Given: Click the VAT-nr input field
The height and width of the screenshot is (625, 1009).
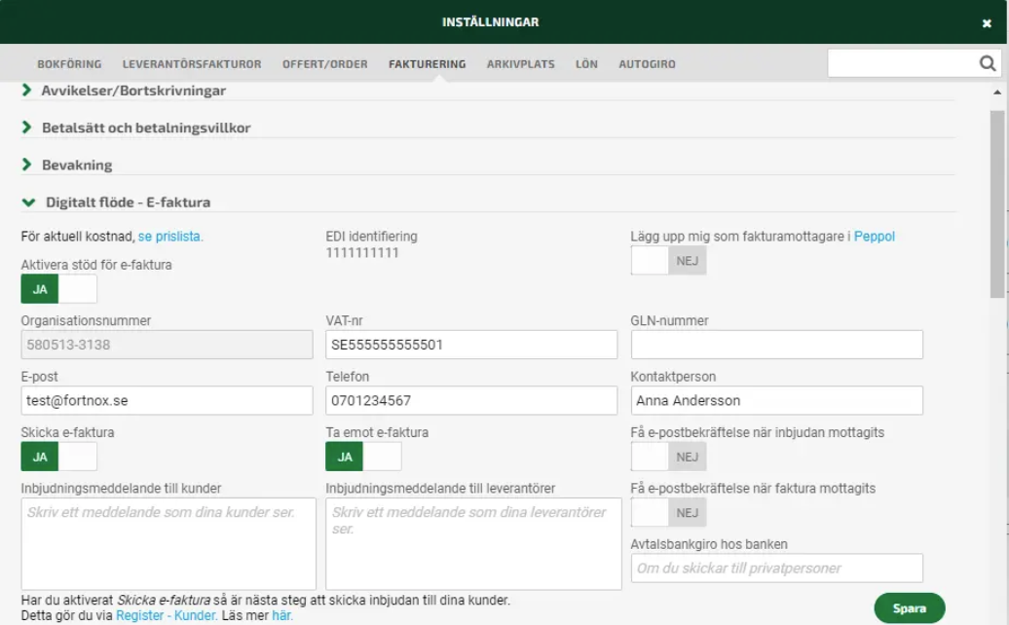Looking at the screenshot, I should (471, 345).
